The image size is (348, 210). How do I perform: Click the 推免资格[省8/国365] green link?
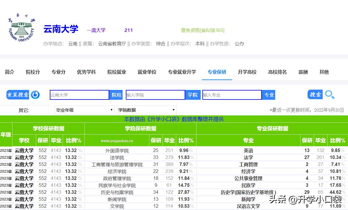[x=203, y=30]
